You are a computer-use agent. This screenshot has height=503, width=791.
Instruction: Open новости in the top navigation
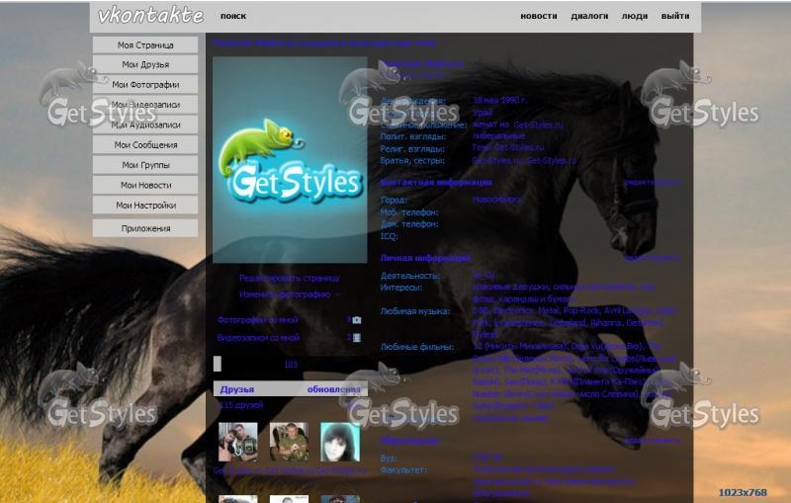click(x=539, y=16)
